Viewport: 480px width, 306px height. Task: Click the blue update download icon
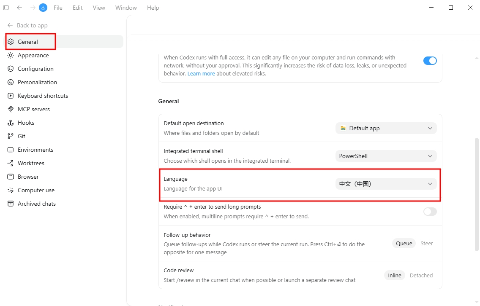pos(43,8)
